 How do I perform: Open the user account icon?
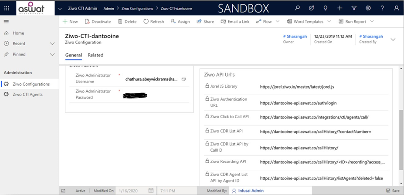click(397, 8)
